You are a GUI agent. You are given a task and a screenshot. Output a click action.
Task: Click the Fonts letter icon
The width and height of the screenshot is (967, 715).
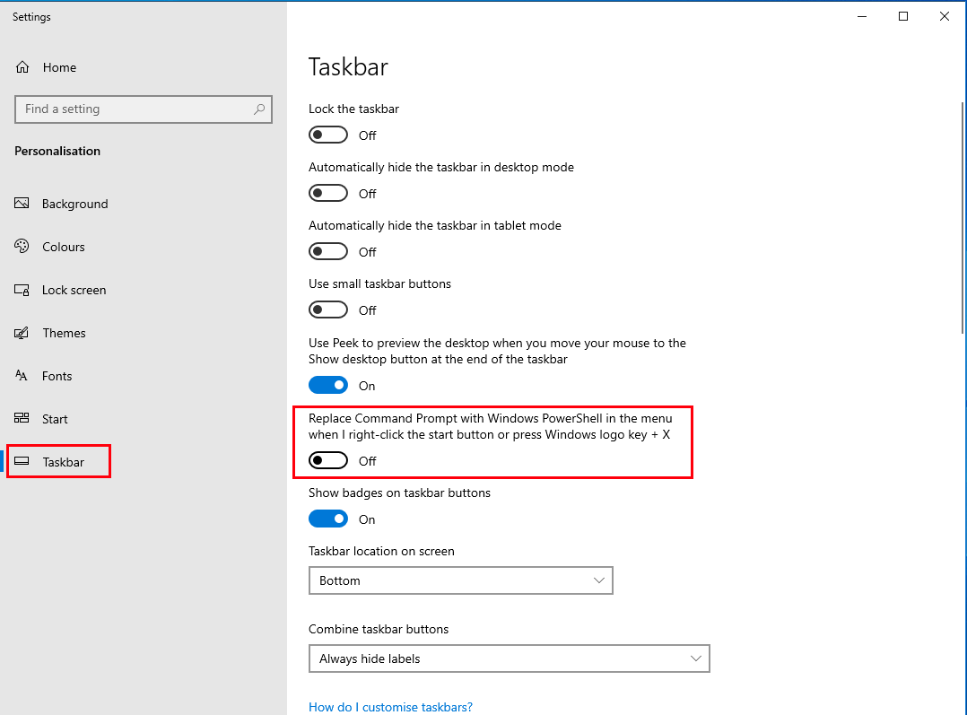[x=22, y=375]
